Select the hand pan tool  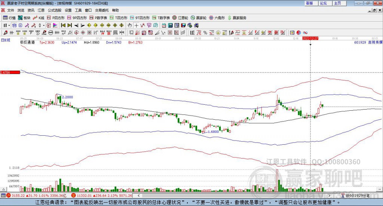(130, 25)
